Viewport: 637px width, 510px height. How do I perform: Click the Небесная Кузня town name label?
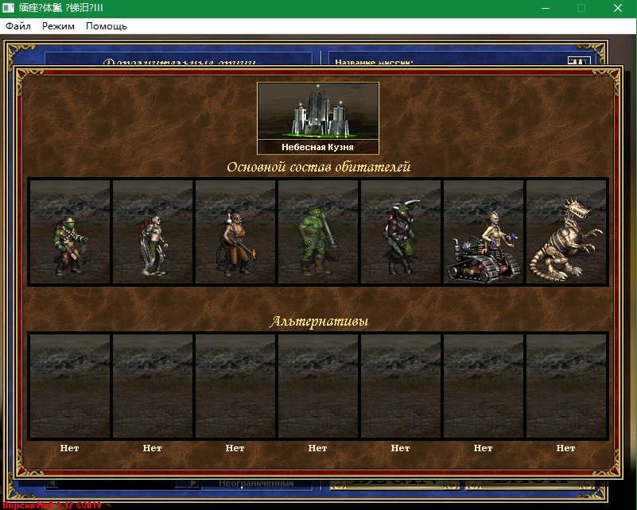coord(317,147)
